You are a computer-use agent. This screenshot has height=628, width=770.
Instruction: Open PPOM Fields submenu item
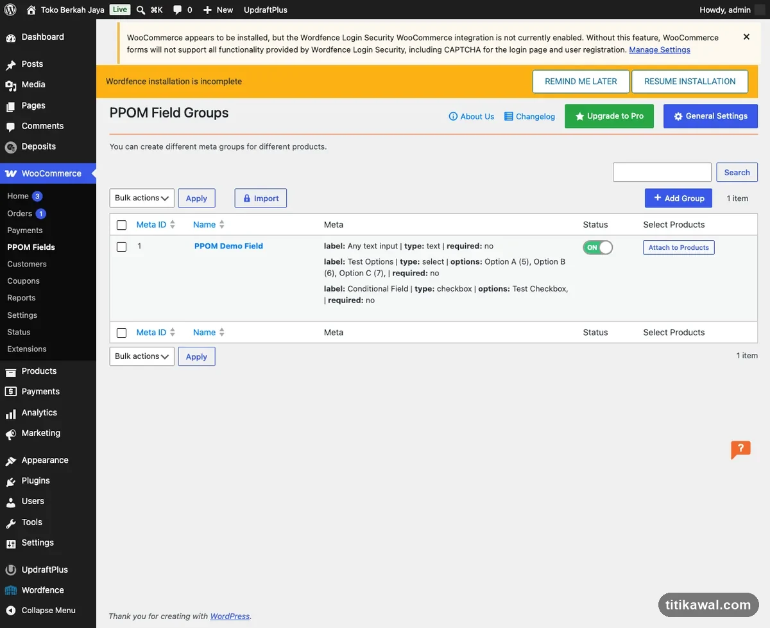click(x=31, y=247)
